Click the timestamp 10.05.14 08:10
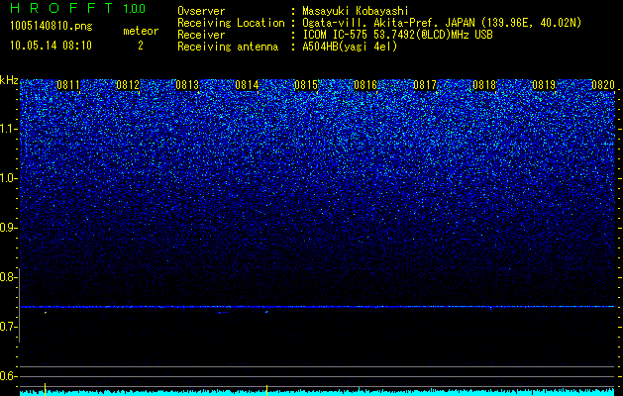This screenshot has width=623, height=396. [x=51, y=46]
